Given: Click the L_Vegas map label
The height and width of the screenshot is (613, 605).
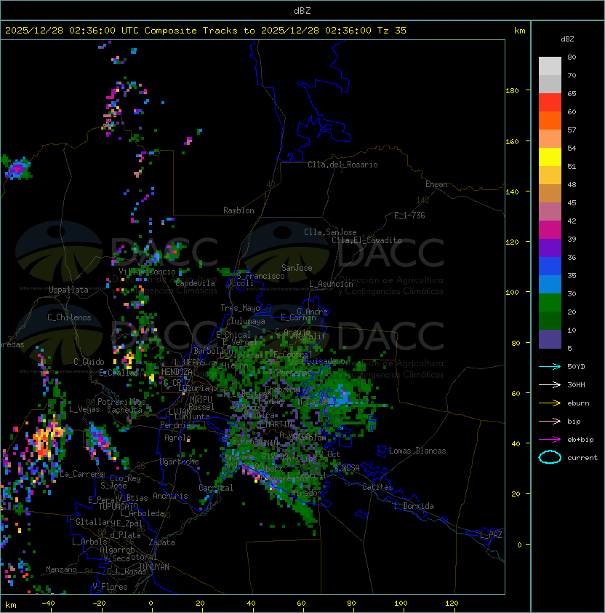Looking at the screenshot, I should [84, 409].
